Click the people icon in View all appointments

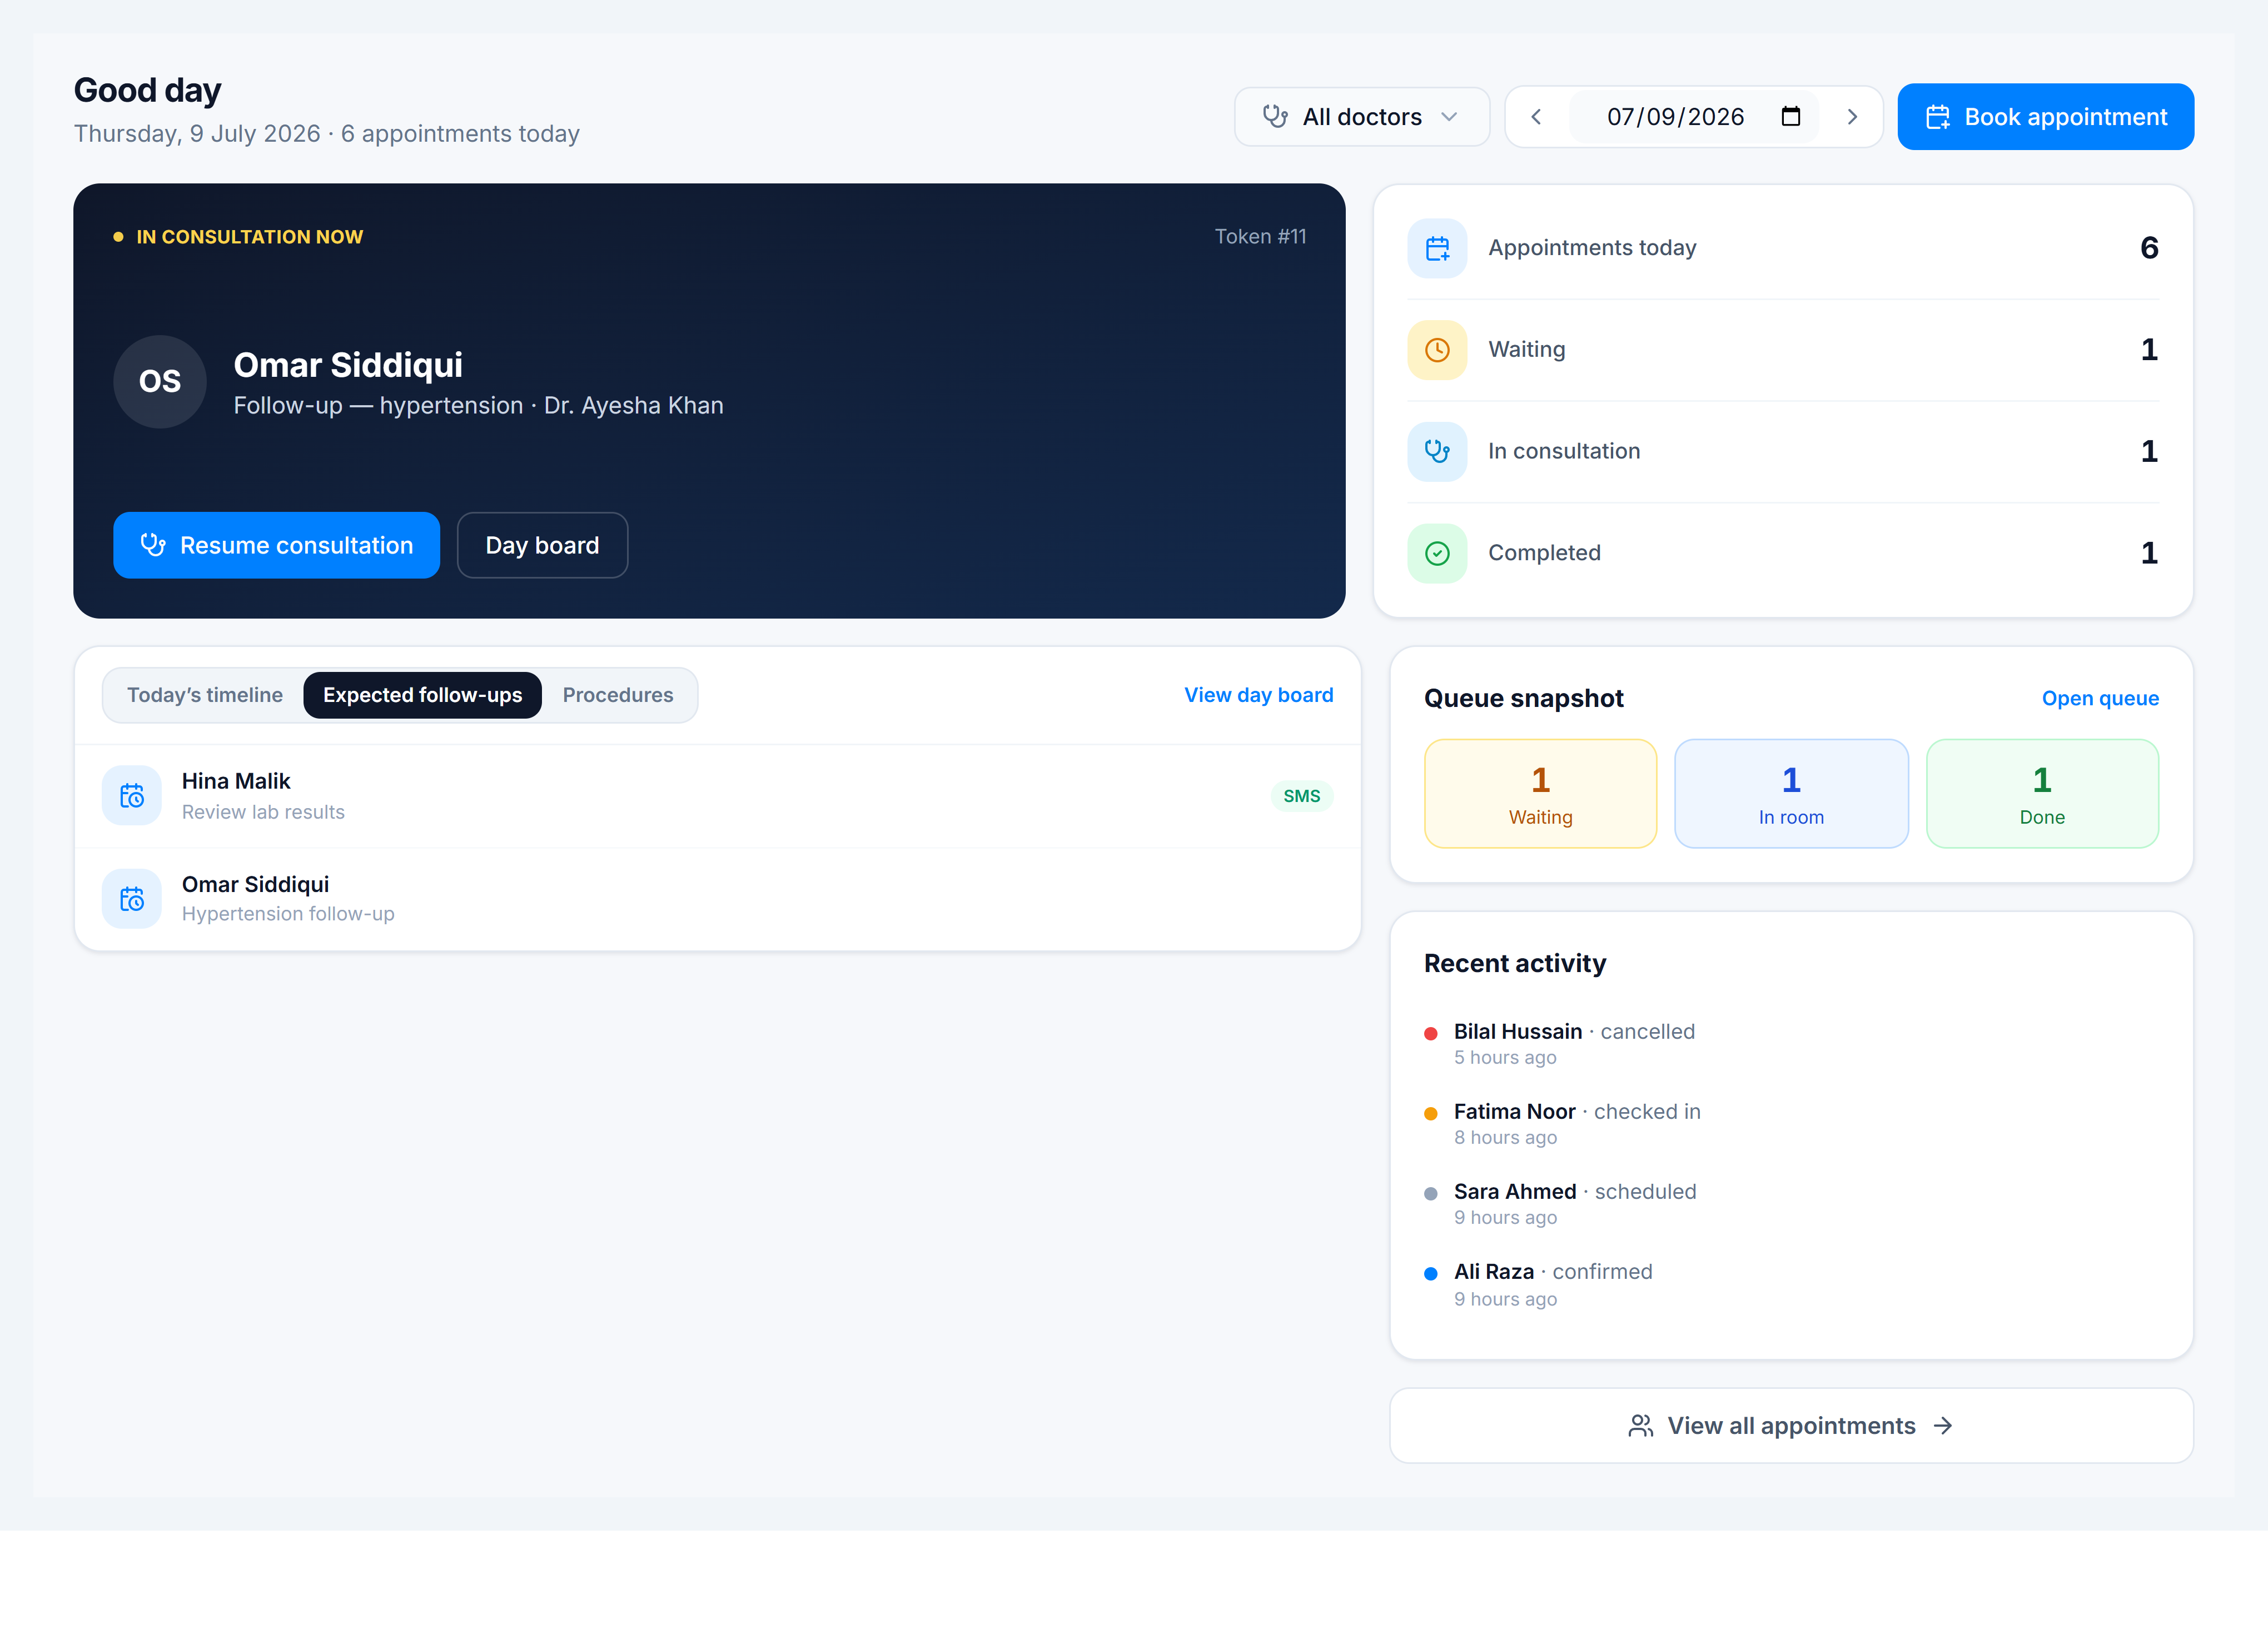tap(1640, 1426)
